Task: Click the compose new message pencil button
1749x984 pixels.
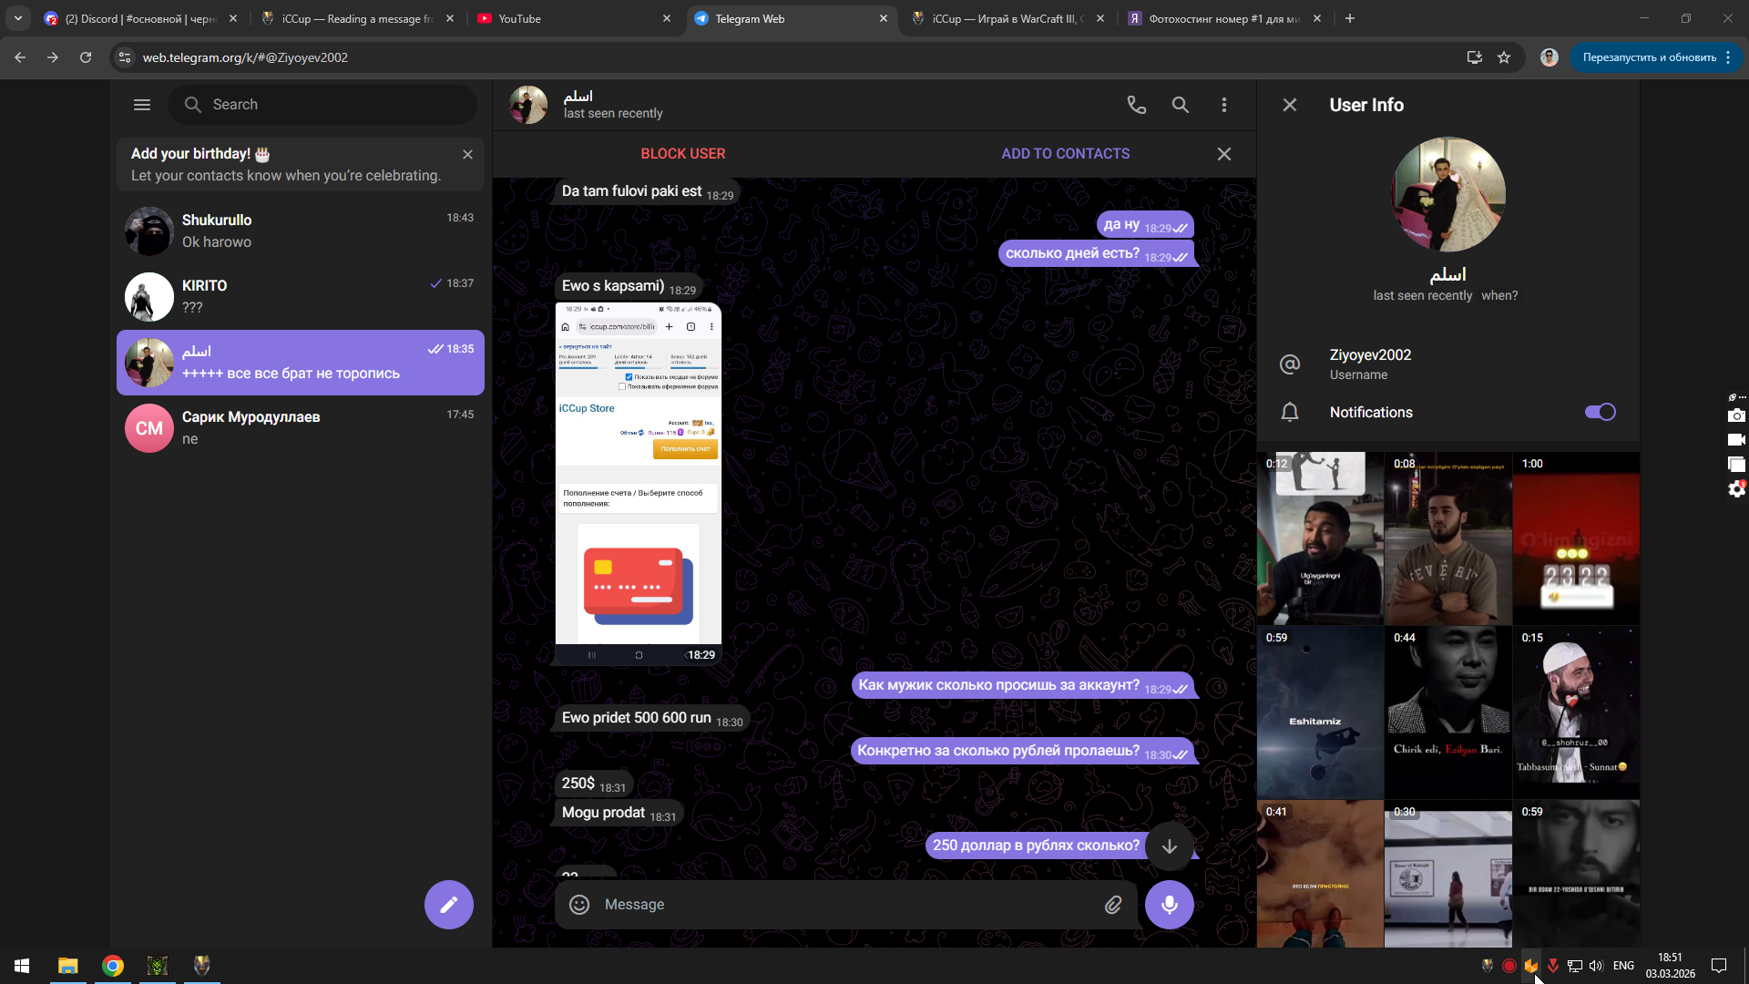Action: [448, 904]
